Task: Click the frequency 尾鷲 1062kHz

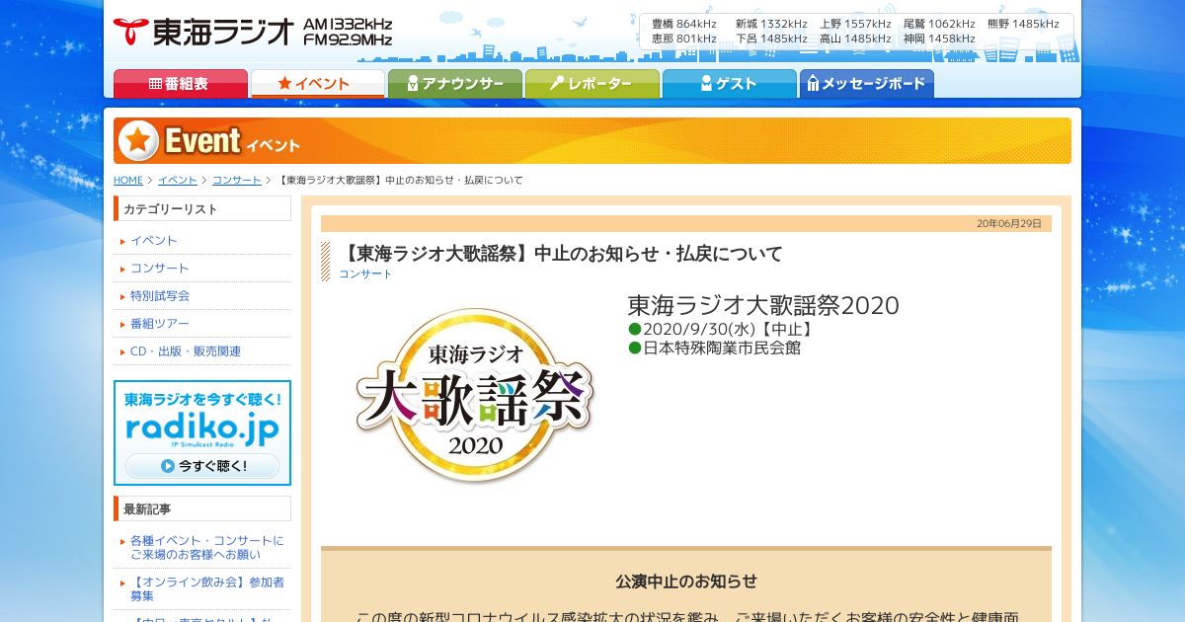Action: coord(939,24)
